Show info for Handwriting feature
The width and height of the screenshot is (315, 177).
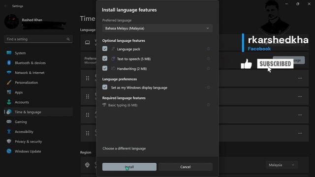point(208,68)
